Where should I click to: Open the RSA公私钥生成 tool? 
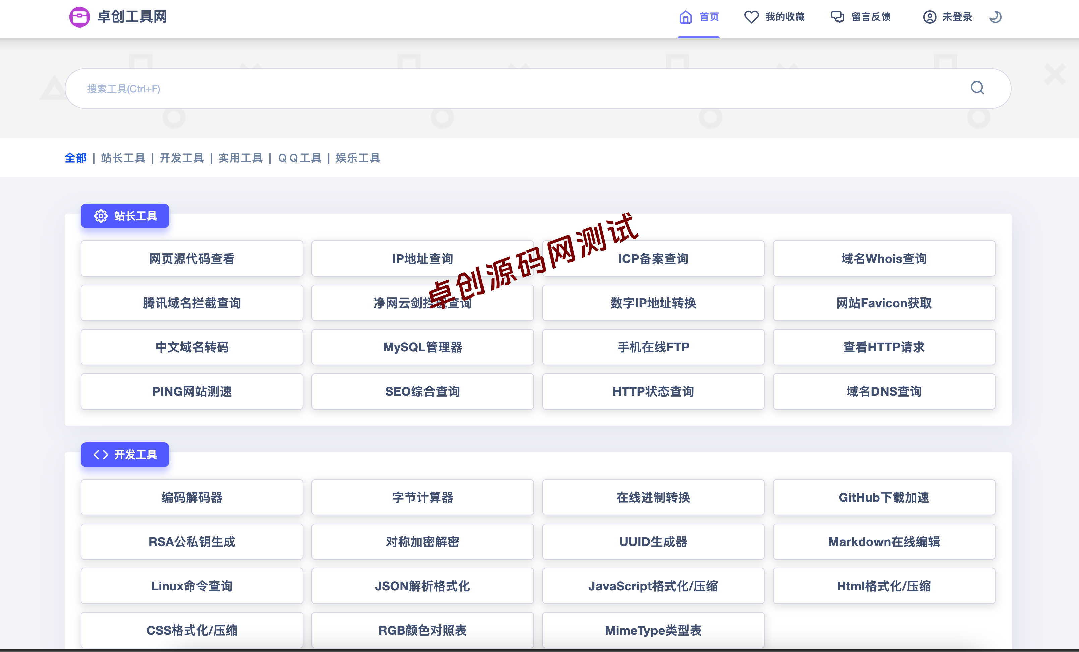point(192,541)
